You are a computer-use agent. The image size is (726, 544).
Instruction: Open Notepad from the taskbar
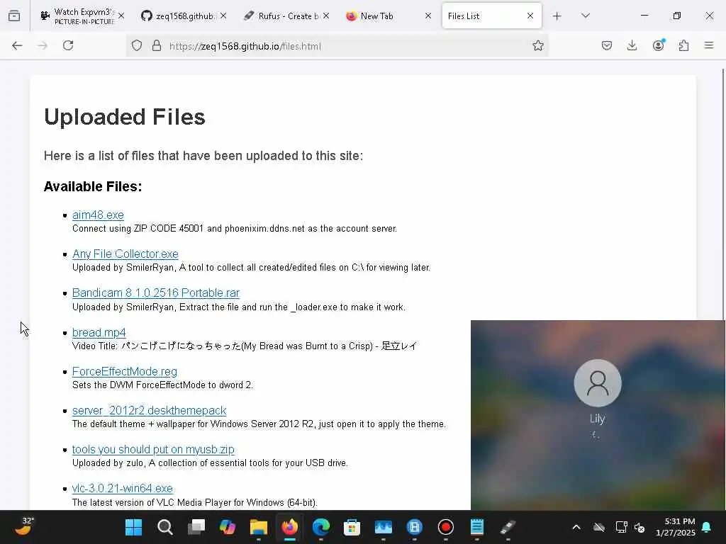click(x=477, y=527)
